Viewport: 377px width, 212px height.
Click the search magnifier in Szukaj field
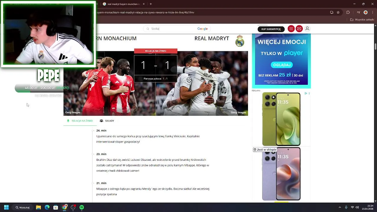148,29
